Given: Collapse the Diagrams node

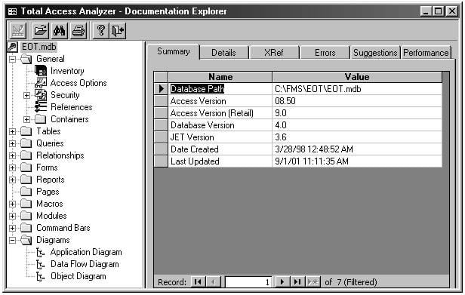Looking at the screenshot, I should (12, 240).
